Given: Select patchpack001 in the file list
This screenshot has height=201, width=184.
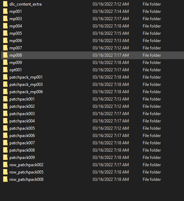Looking at the screenshot, I should (22, 99).
